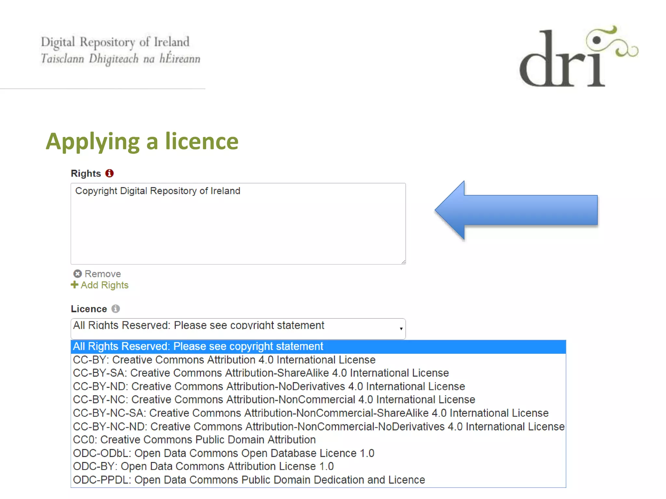
Task: Click the Taisclann Dhigiteach na hÉireann text
Action: pos(120,59)
